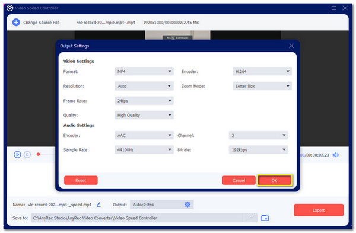Click the Reset button
This screenshot has height=233, width=356.
pos(81,180)
